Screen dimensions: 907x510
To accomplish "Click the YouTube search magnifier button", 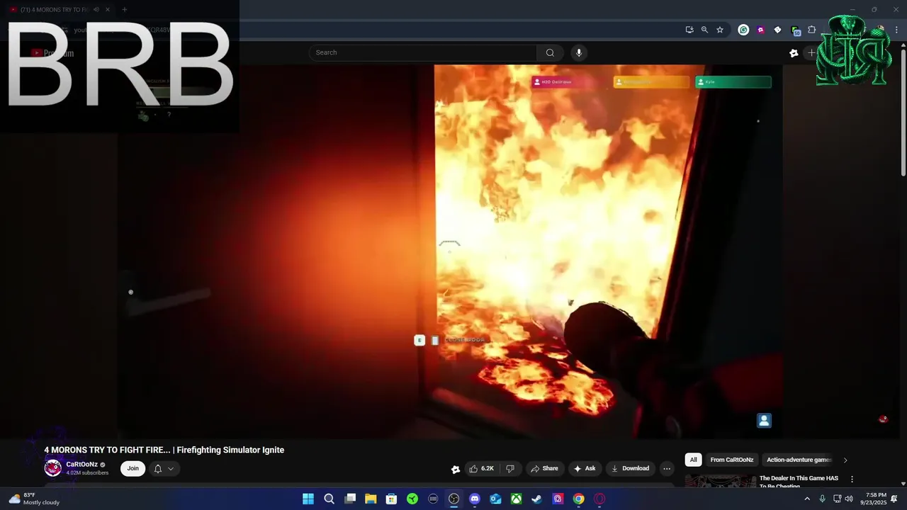I will [x=550, y=52].
